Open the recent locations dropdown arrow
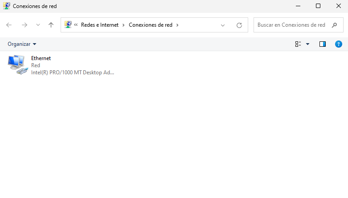Screen dimensions: 348x198 click(x=38, y=25)
